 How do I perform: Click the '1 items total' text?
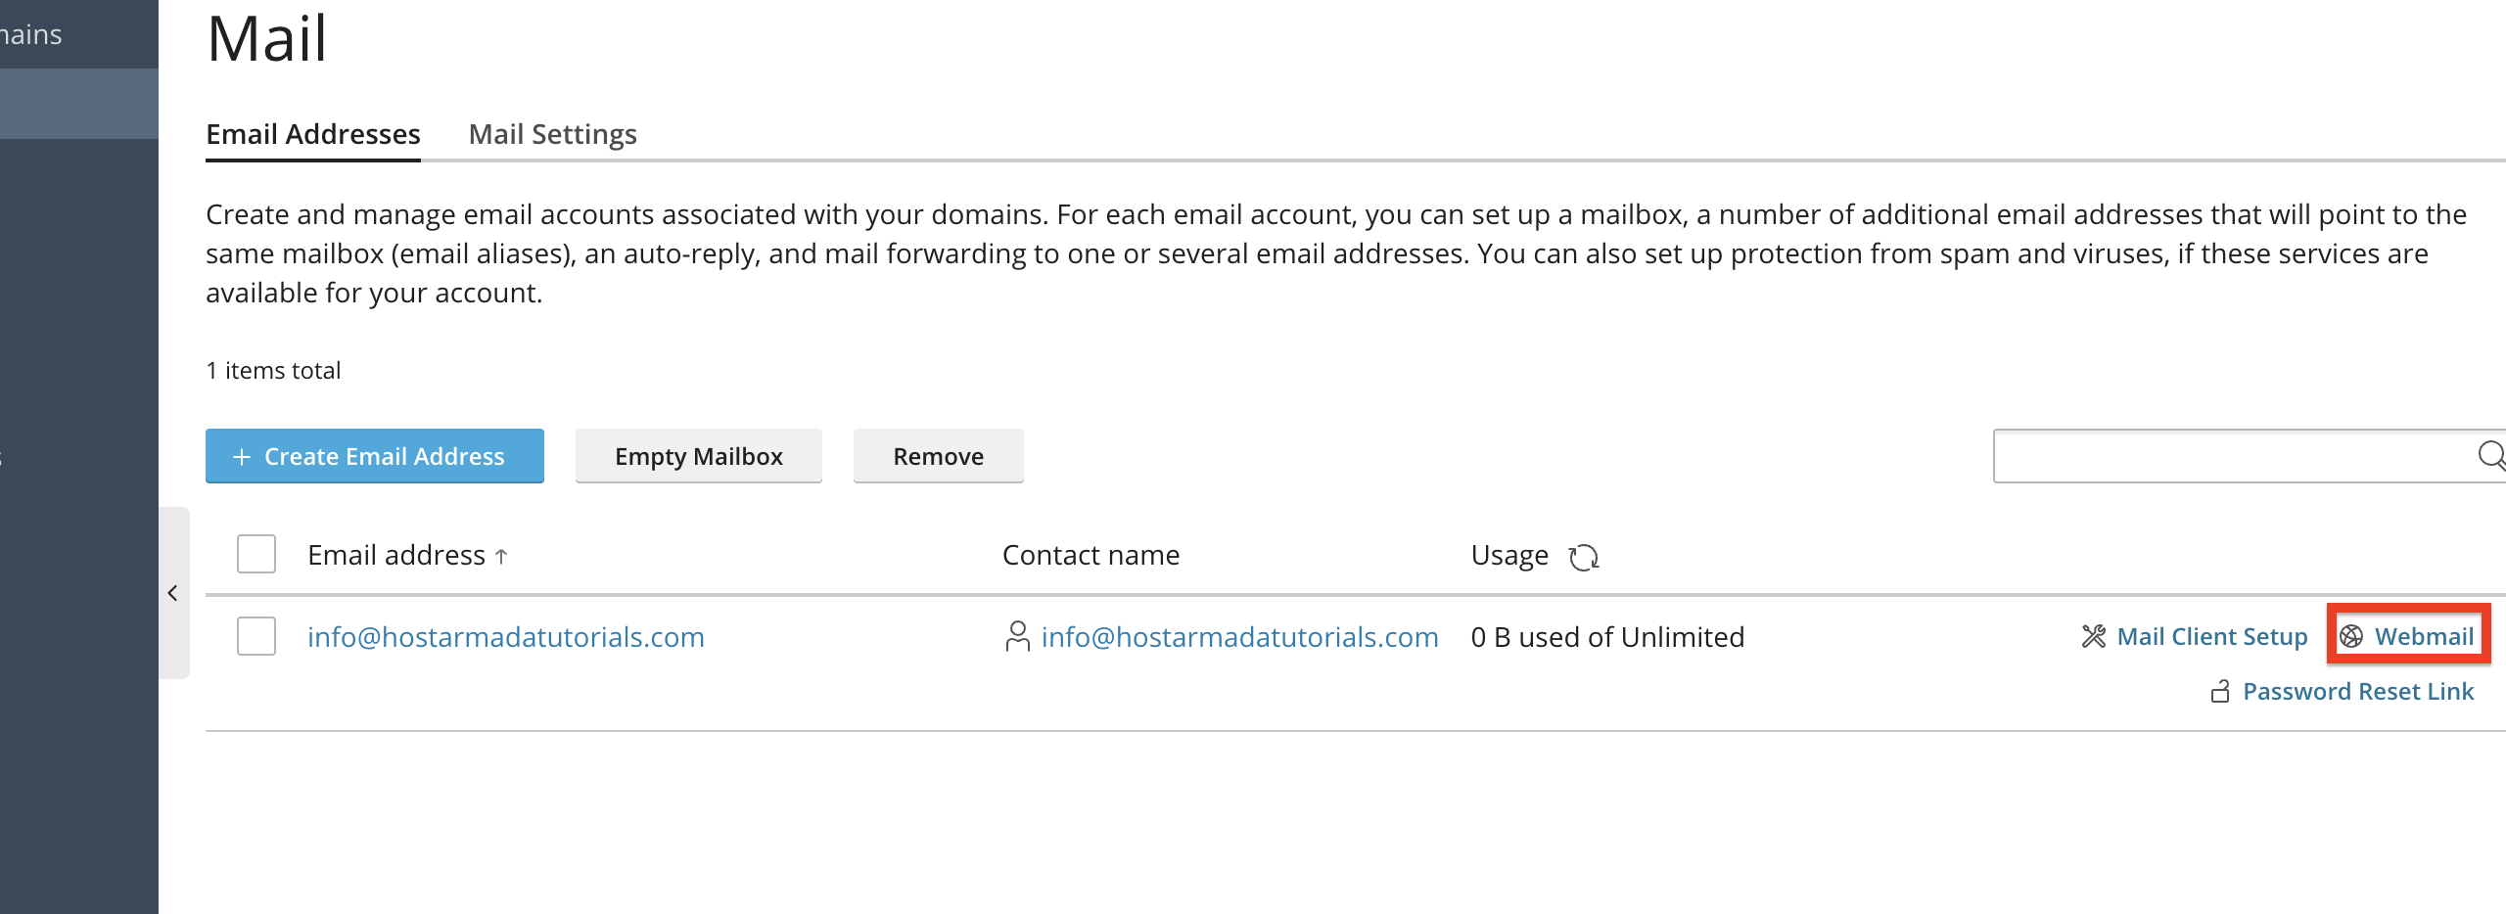(273, 371)
